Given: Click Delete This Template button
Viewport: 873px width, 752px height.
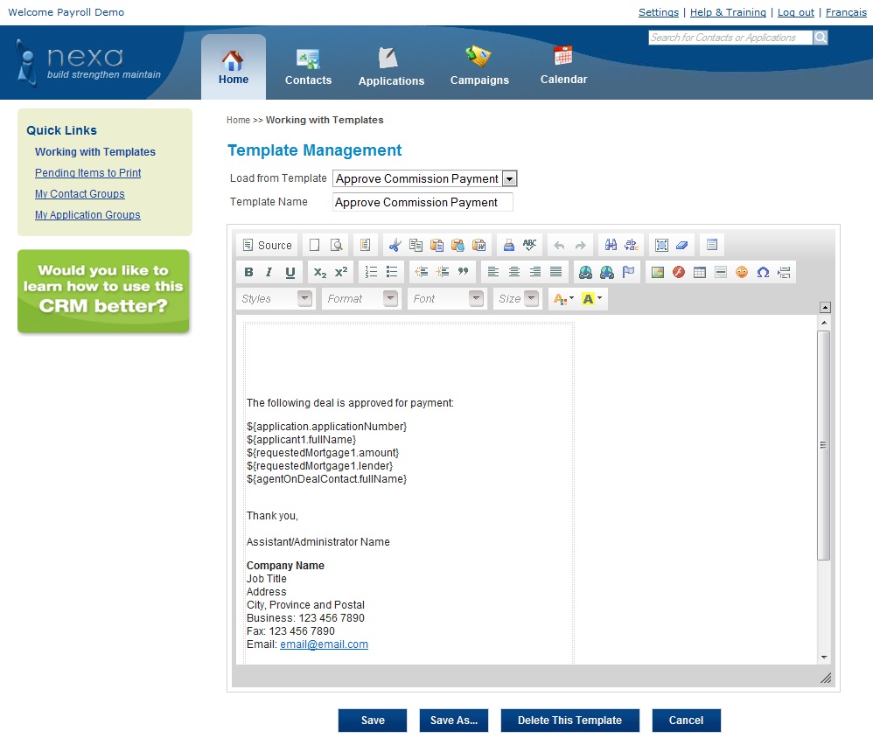Looking at the screenshot, I should [x=569, y=721].
